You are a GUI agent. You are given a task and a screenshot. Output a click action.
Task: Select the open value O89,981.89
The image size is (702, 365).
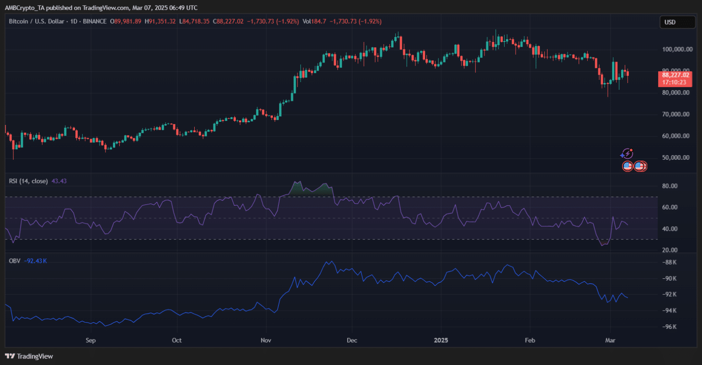click(127, 21)
